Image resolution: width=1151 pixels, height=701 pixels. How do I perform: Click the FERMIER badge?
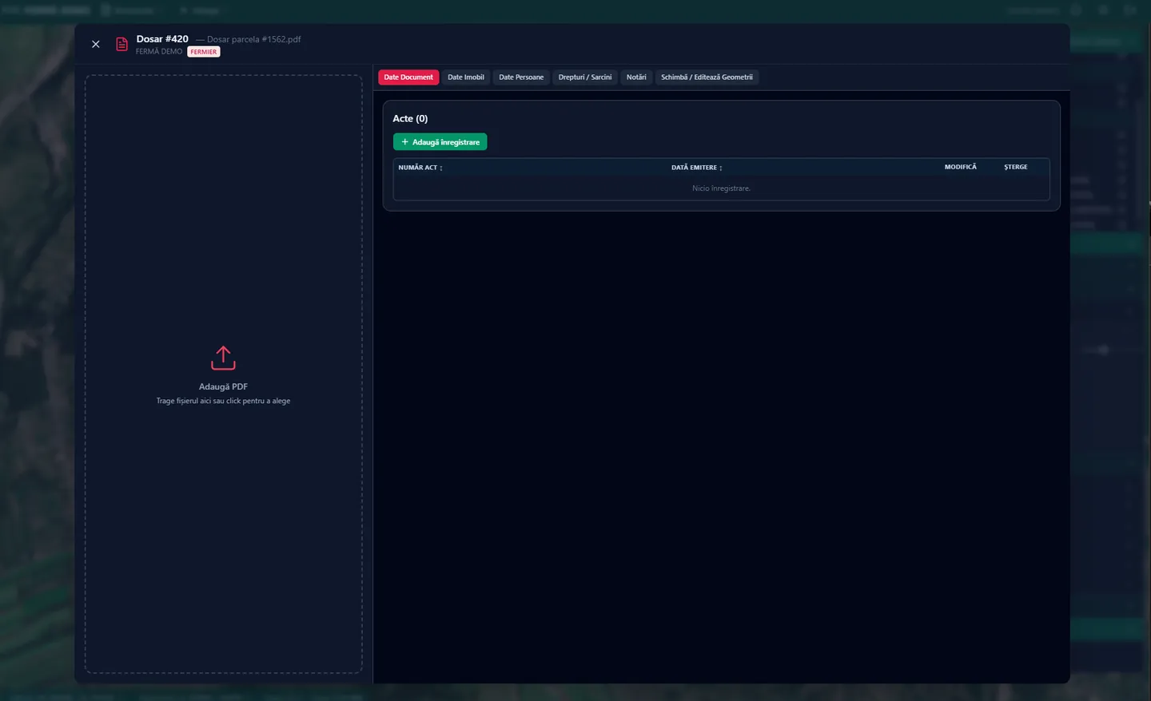204,52
